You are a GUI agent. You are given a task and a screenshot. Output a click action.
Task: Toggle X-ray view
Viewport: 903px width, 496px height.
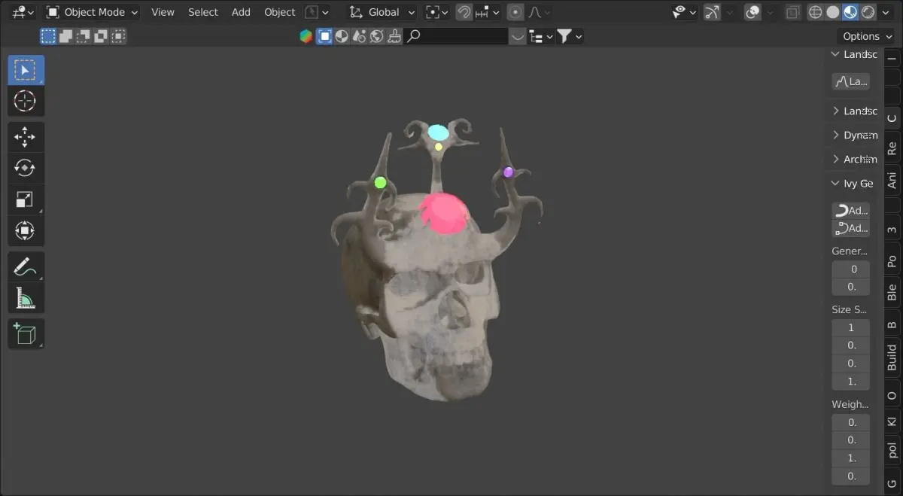[792, 12]
